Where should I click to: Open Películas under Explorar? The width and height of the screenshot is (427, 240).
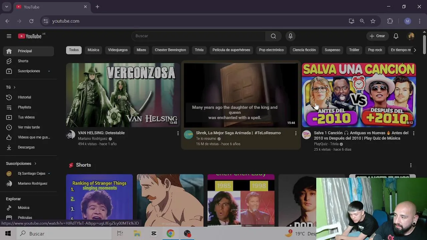(28, 217)
